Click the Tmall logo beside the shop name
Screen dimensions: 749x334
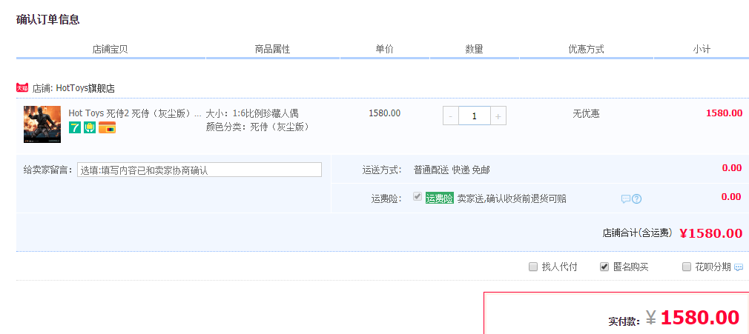(22, 88)
